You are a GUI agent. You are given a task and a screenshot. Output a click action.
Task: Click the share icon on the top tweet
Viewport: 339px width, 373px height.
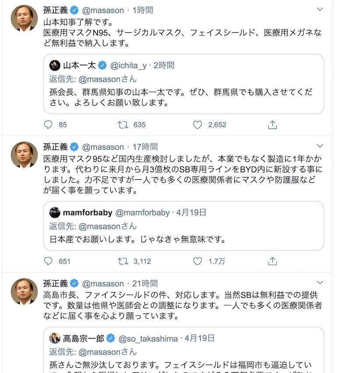272,125
